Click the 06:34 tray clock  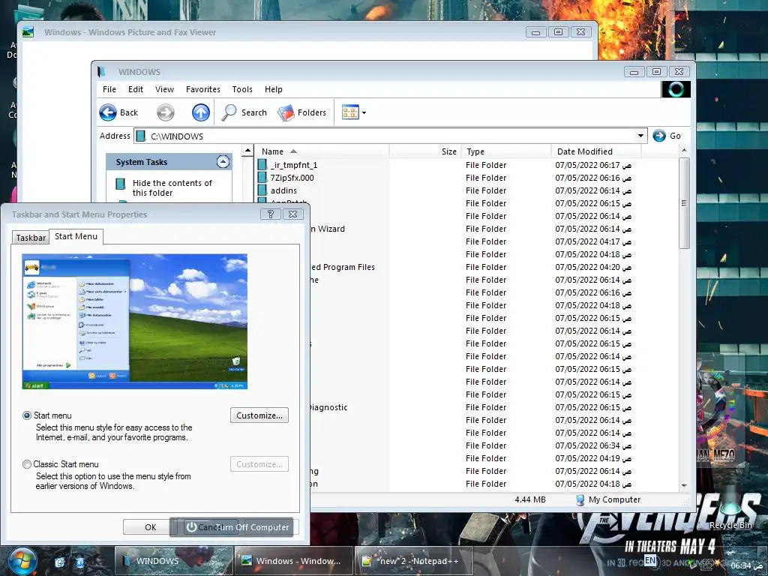coord(746,565)
